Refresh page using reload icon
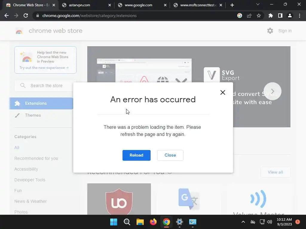The width and height of the screenshot is (306, 229). 26,16
